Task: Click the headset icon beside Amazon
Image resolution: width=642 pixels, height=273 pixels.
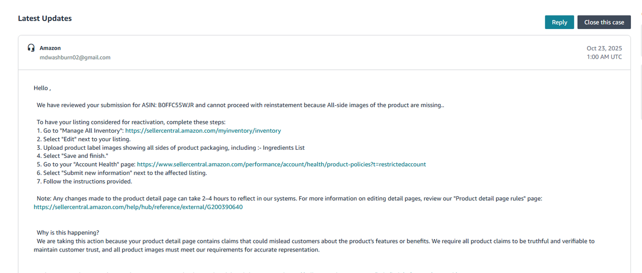Action: pyautogui.click(x=31, y=48)
